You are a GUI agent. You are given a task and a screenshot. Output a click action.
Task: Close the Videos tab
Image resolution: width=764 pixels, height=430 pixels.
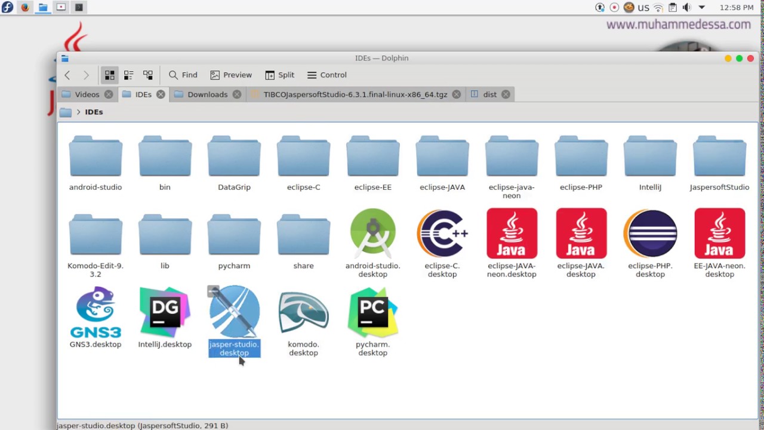click(108, 94)
